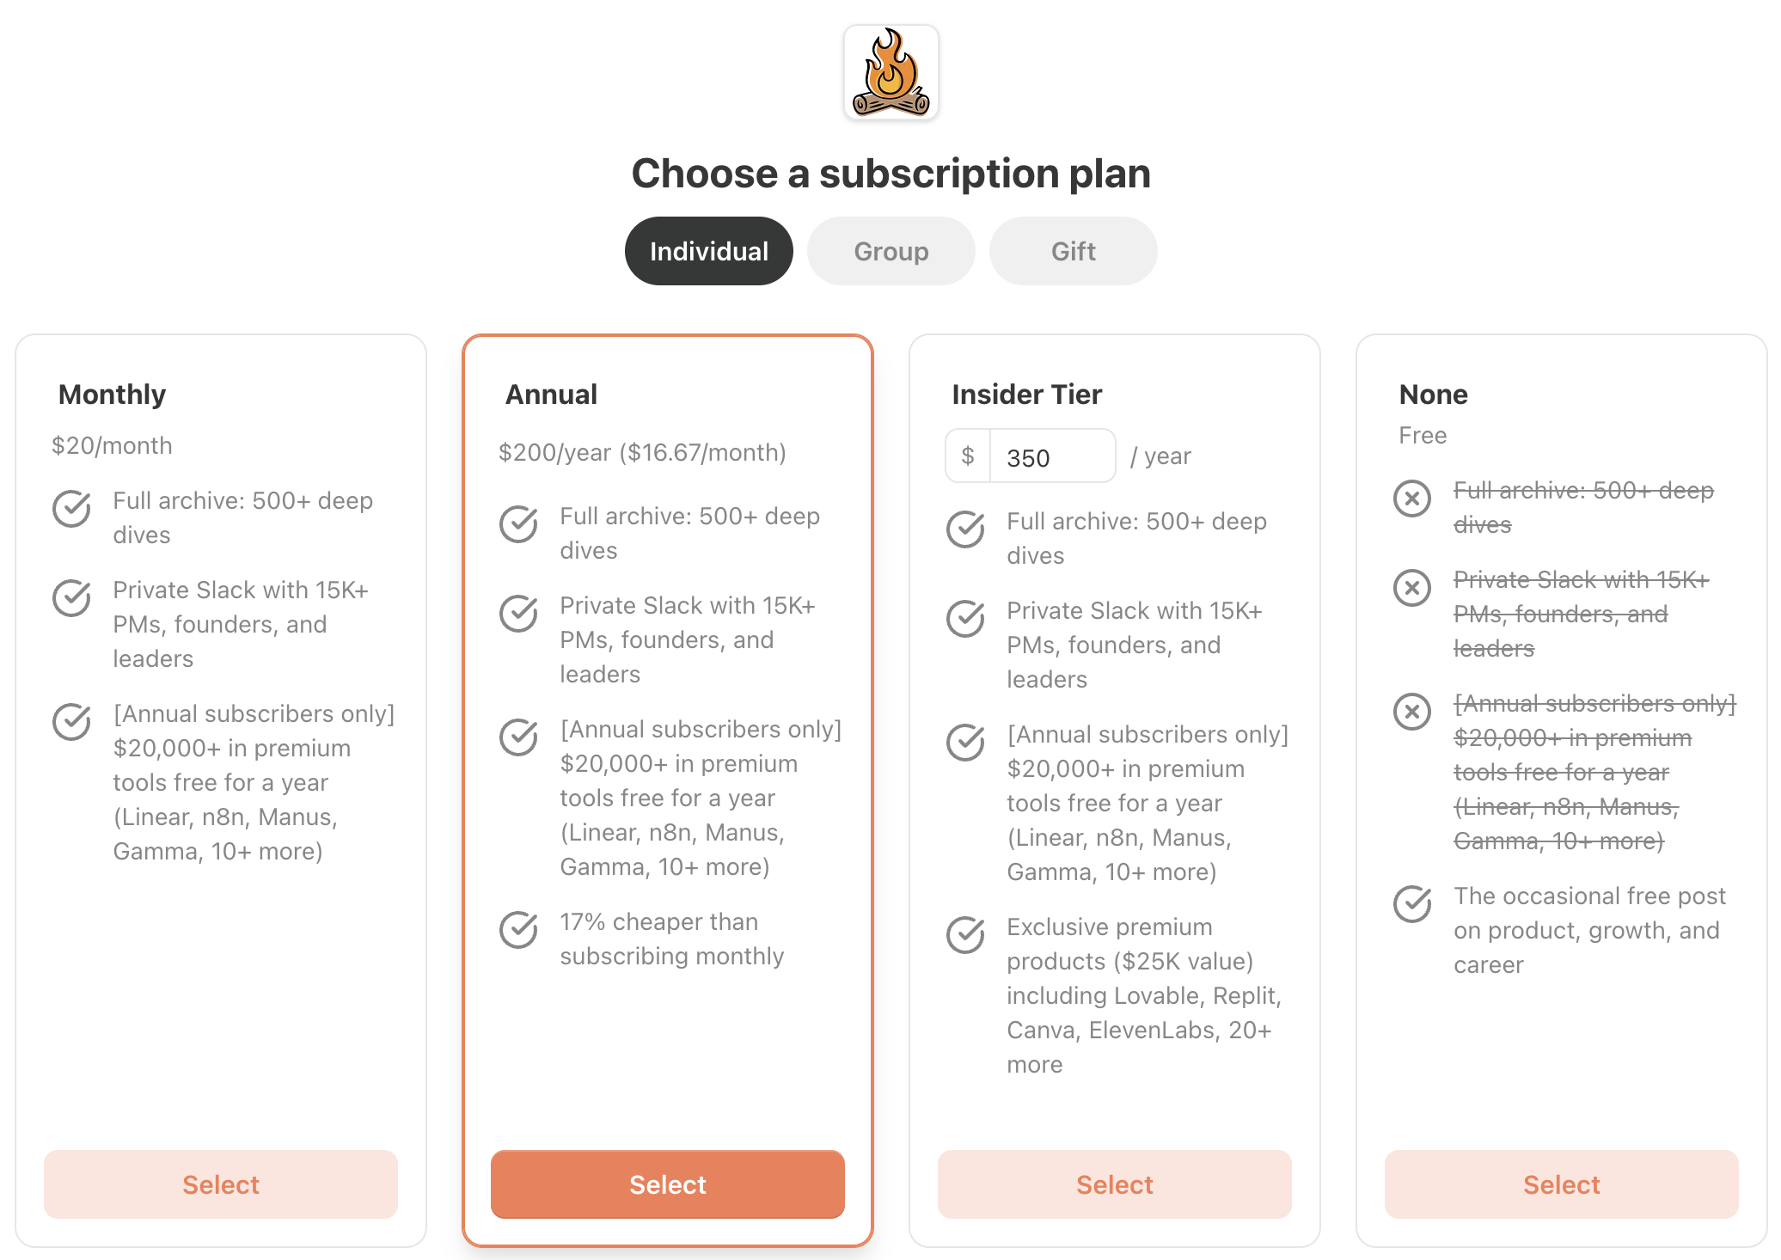
Task: Select the Monthly plan
Action: (221, 1184)
